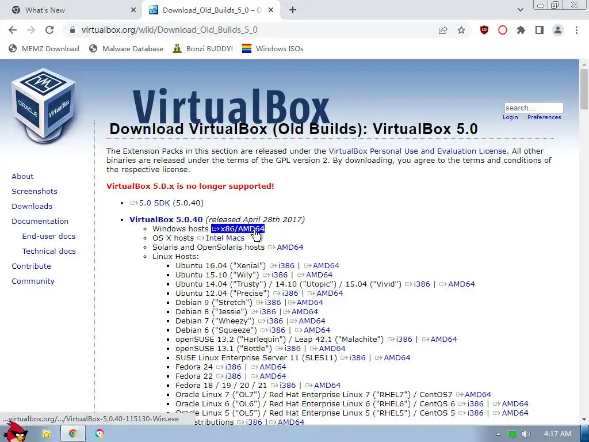
Task: Download Fedora 22 AMD64 package
Action: point(269,376)
